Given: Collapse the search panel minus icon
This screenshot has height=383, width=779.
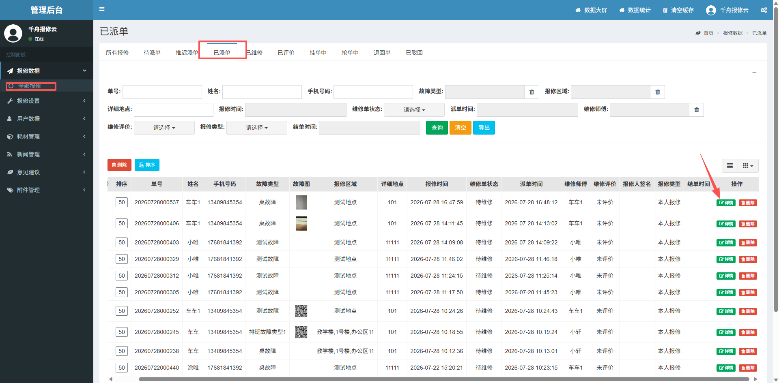Looking at the screenshot, I should coord(754,73).
